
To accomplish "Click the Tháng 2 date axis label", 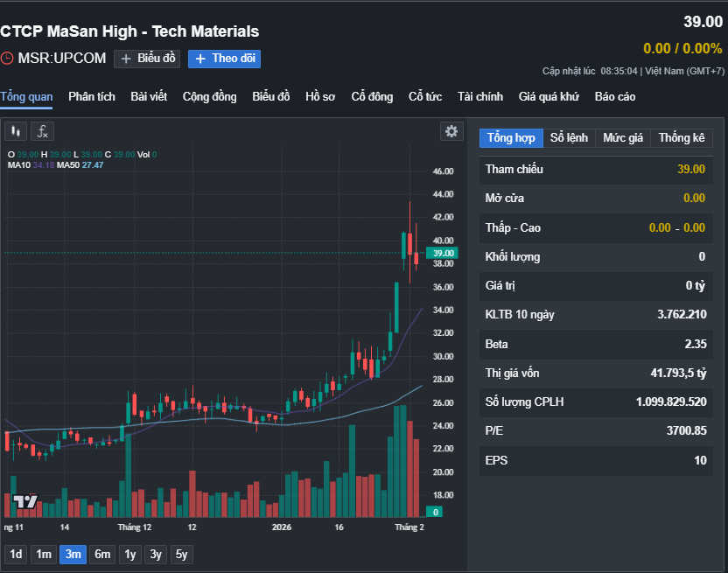I will (x=409, y=527).
